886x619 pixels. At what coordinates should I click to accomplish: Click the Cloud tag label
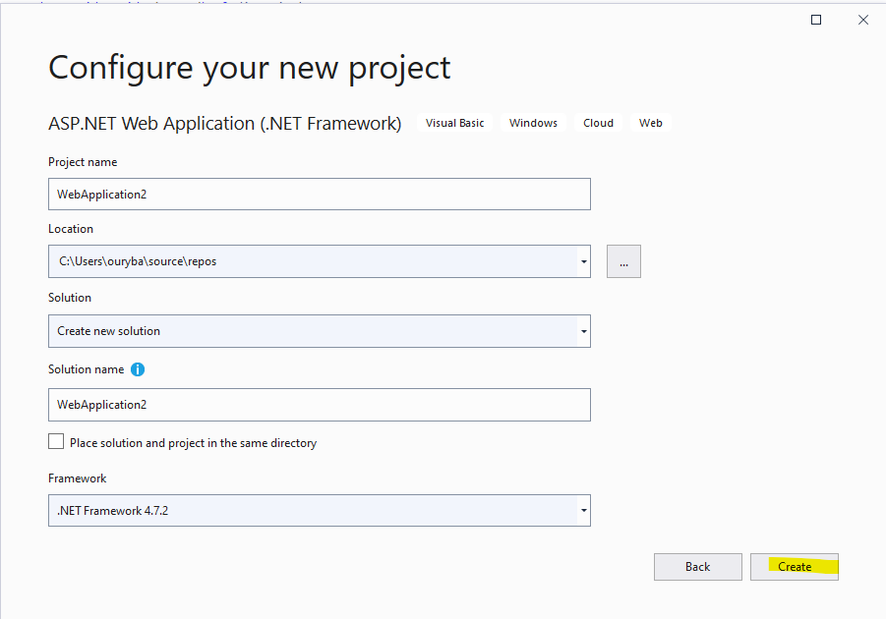coord(598,123)
